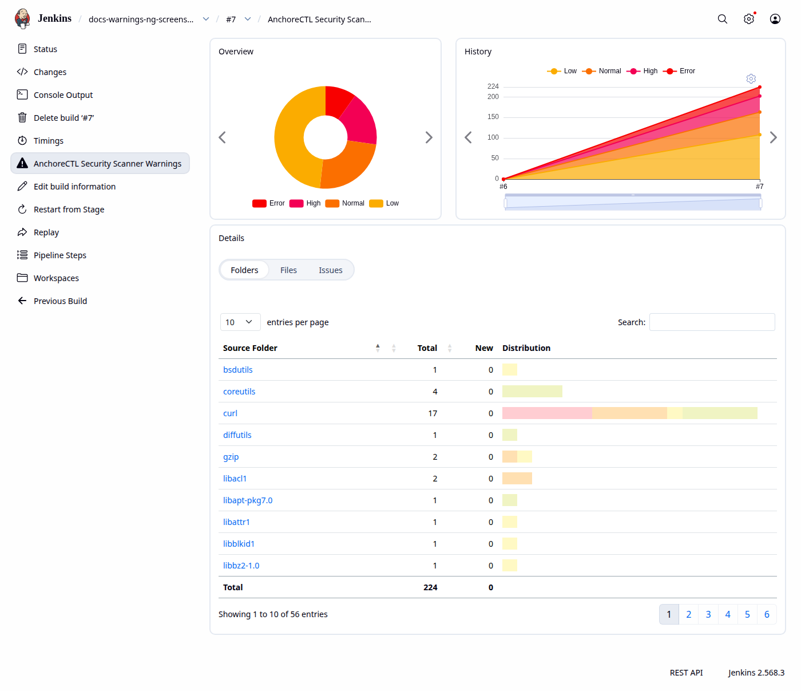
Task: Toggle Error series in Overview legend
Action: (x=268, y=203)
